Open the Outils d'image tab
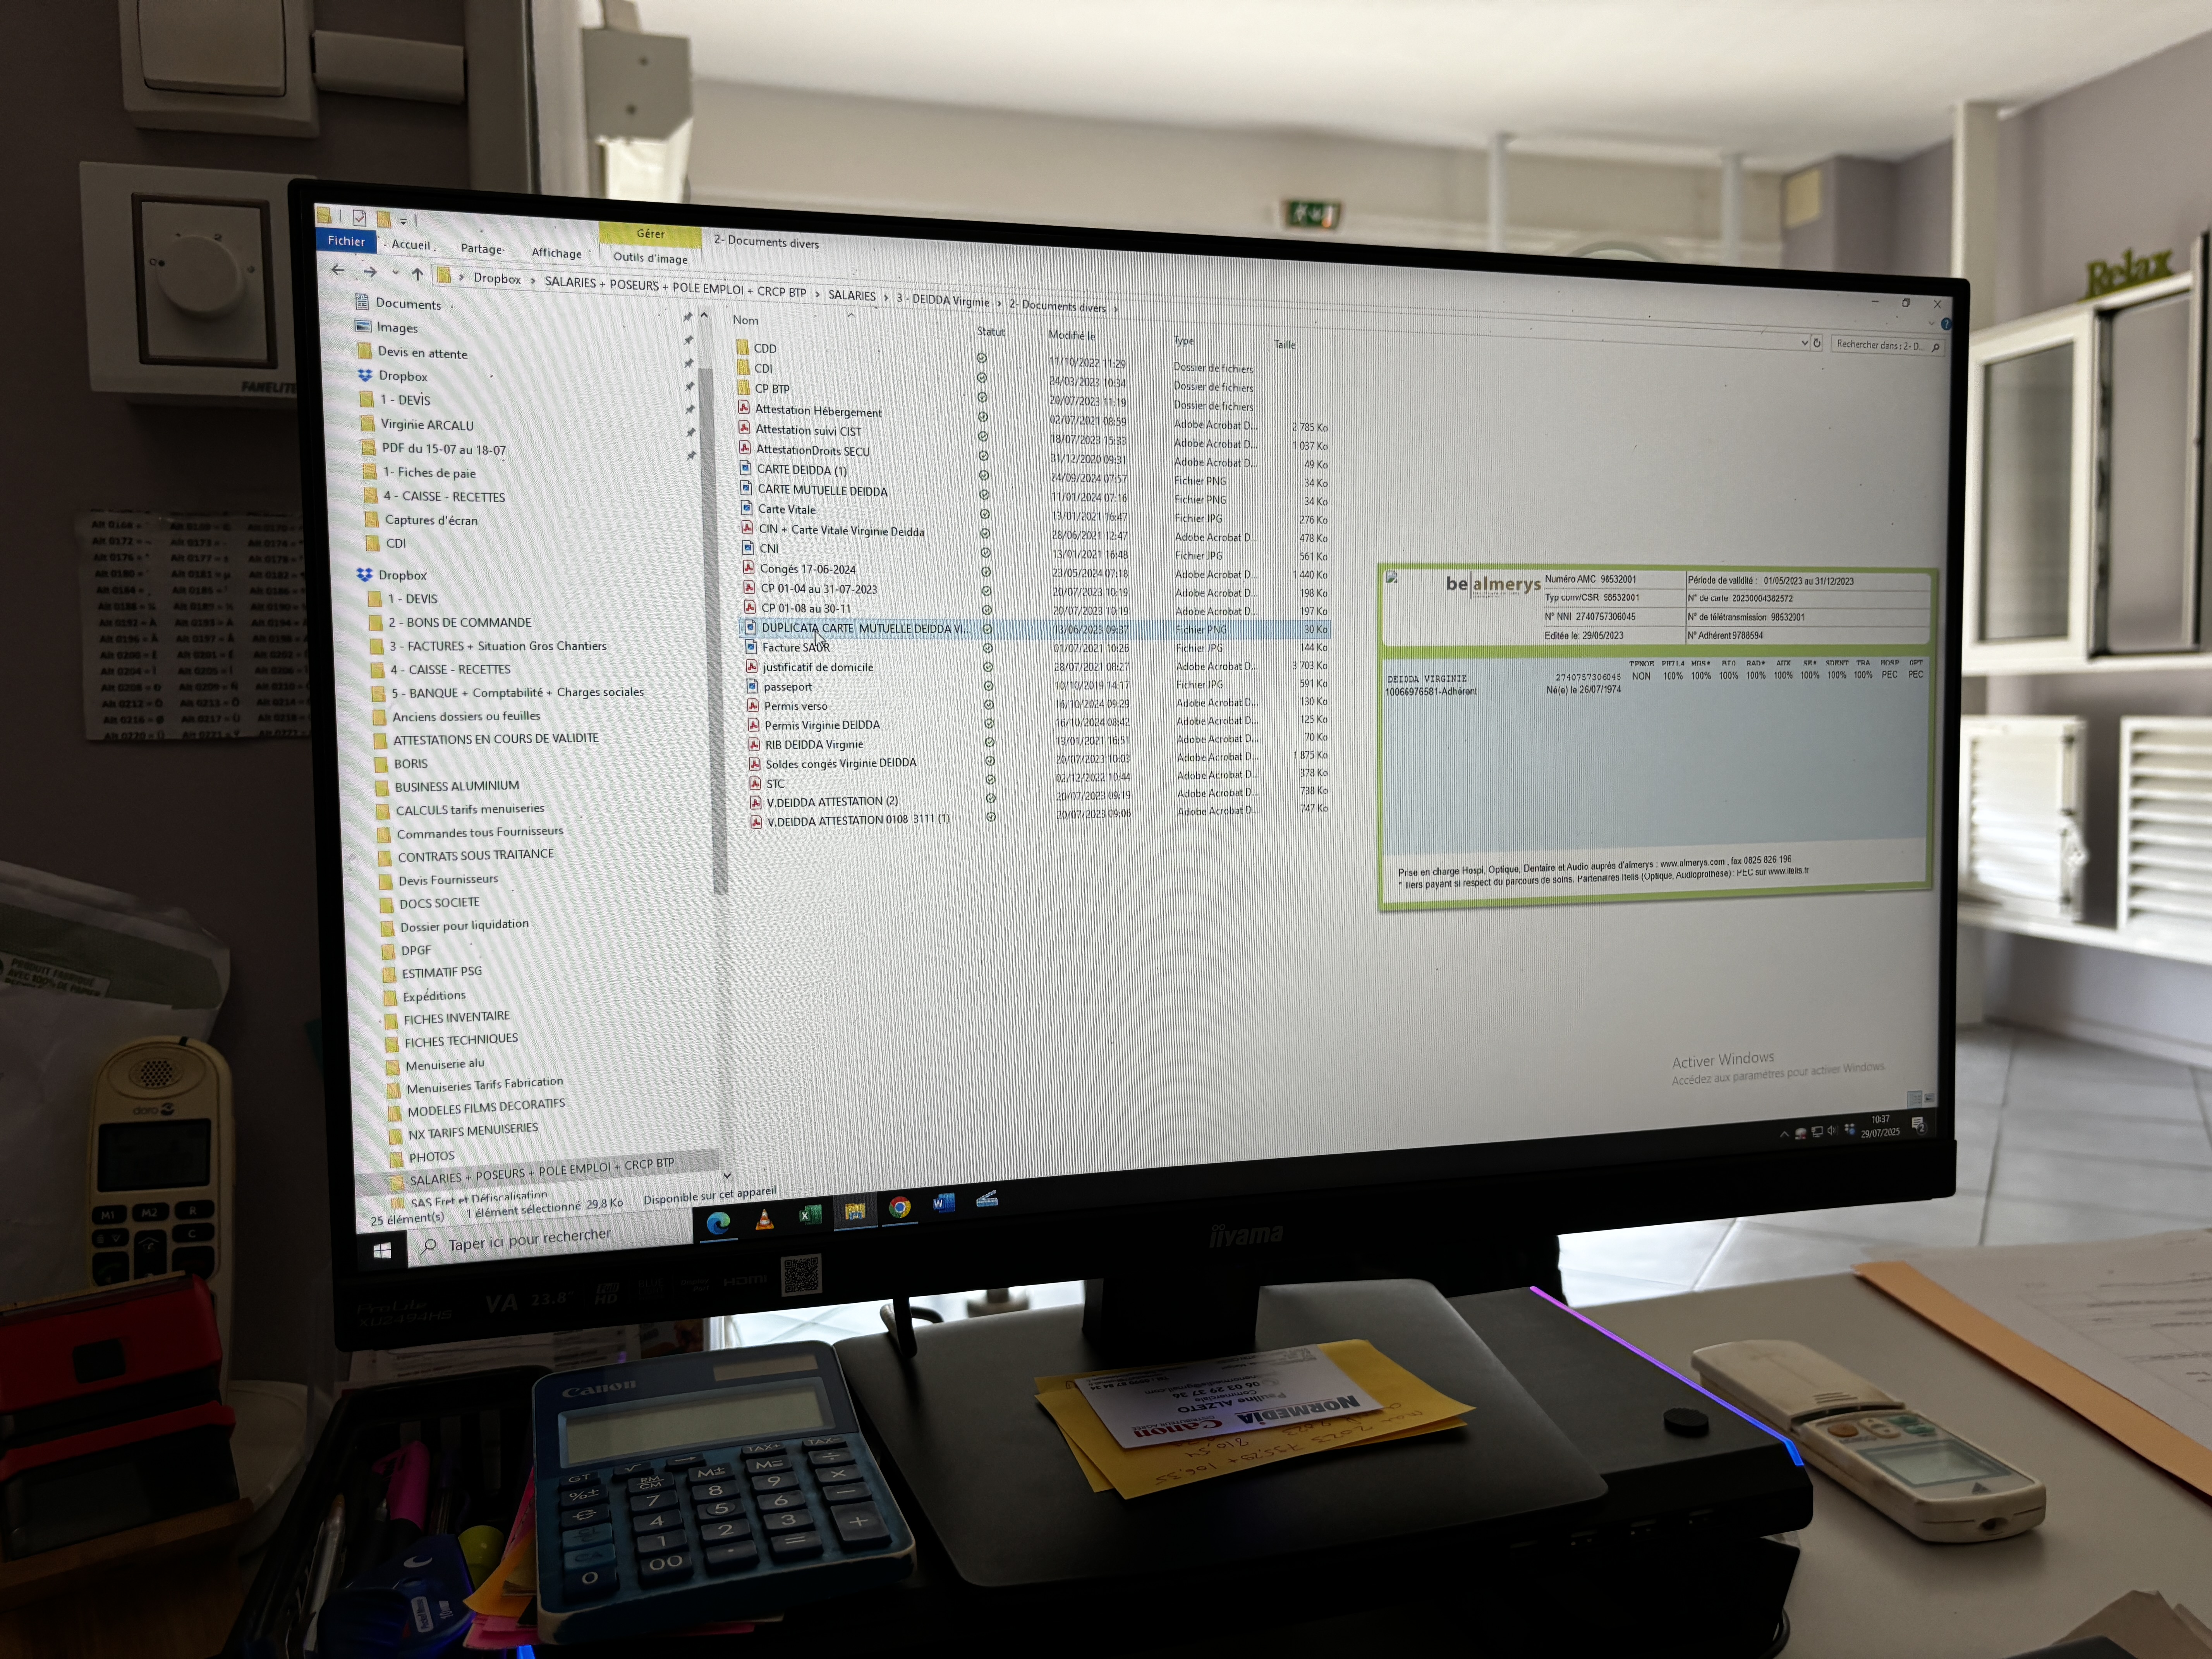Screen dimensions: 2212x1659 pos(650,257)
